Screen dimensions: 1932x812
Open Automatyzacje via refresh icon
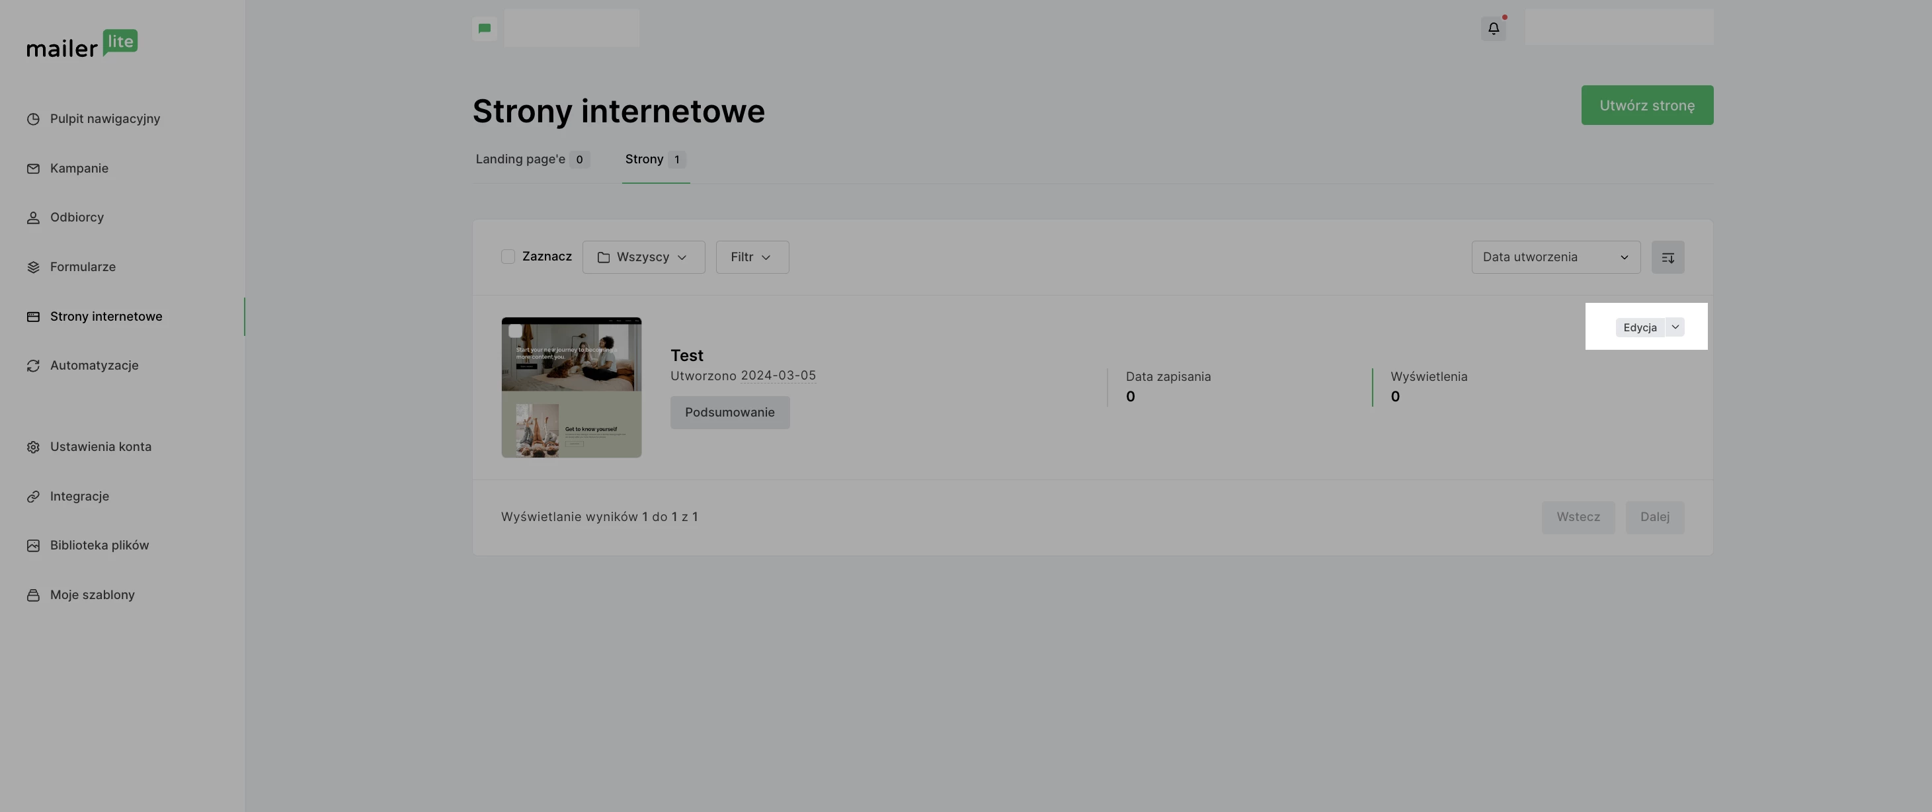(33, 366)
